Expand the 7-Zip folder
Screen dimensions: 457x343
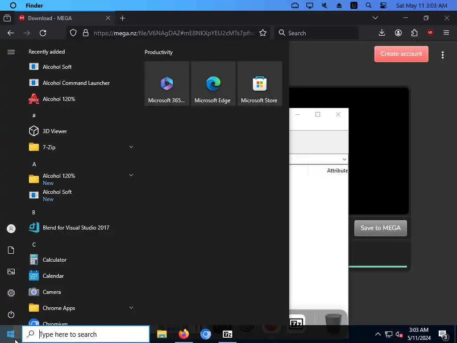pyautogui.click(x=131, y=147)
